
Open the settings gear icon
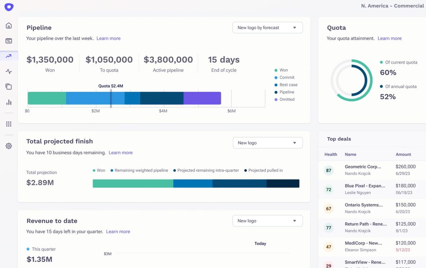(9, 146)
